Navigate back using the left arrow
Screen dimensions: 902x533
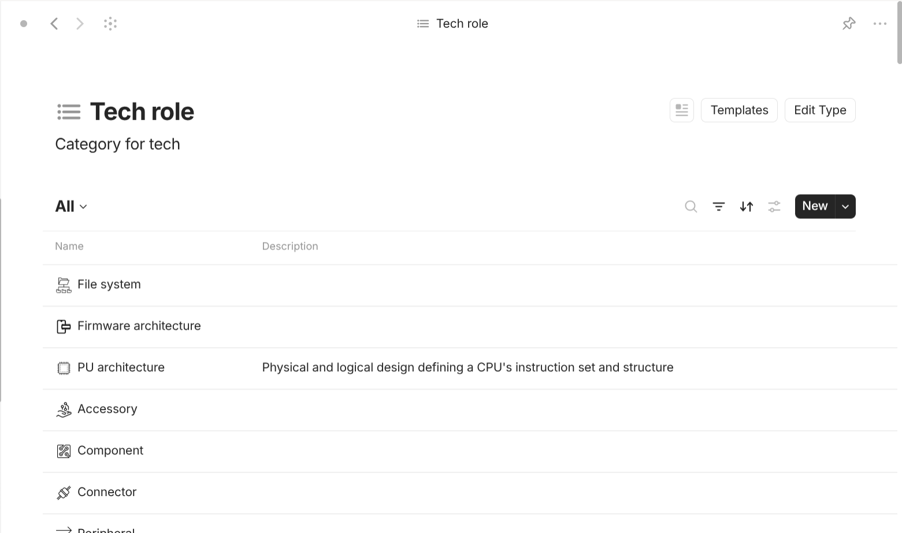(x=54, y=23)
